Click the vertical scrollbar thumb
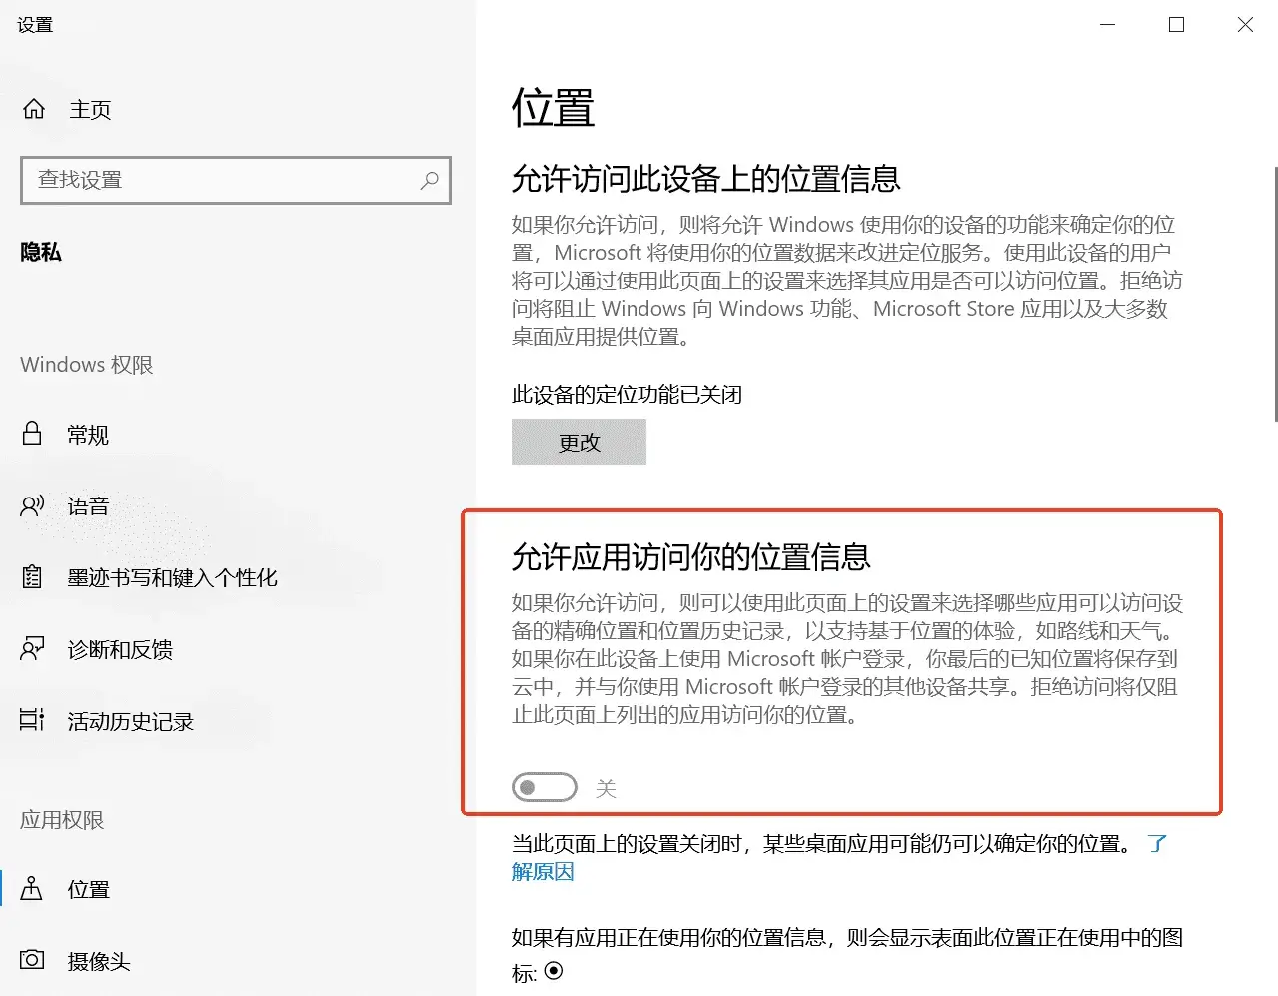The height and width of the screenshot is (996, 1278). pyautogui.click(x=1274, y=295)
